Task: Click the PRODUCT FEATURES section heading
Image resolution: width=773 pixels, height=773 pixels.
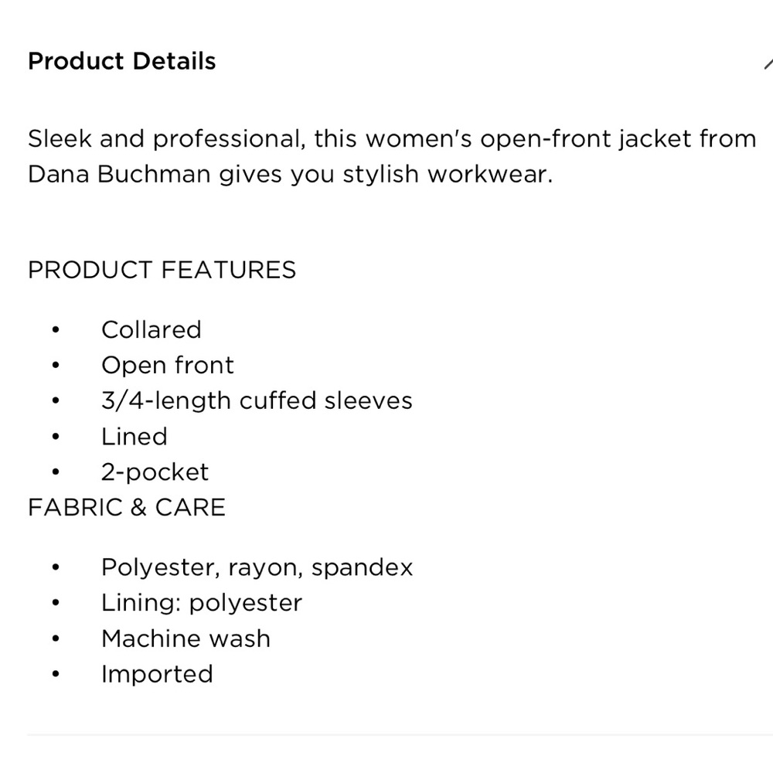Action: (x=162, y=270)
